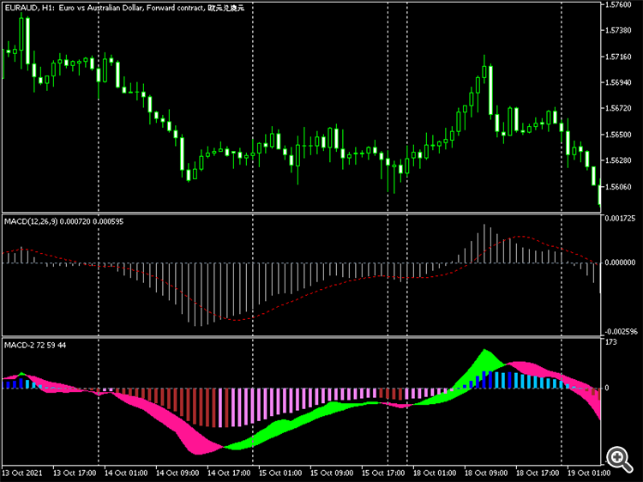Click the 15 Oct 09:00 time label
Image resolution: width=643 pixels, height=482 pixels.
tap(332, 473)
